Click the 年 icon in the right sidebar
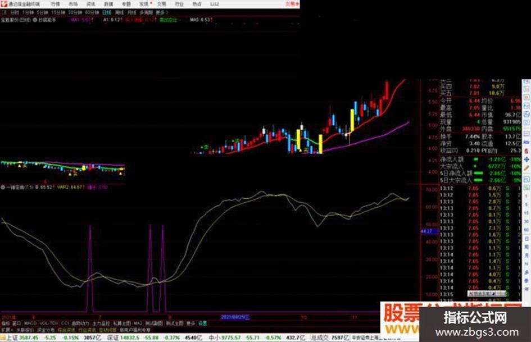The image size is (531, 342). pyautogui.click(x=527, y=289)
